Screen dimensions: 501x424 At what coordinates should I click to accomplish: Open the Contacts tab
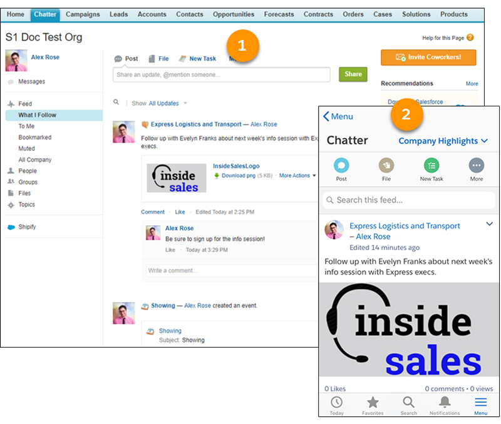point(190,14)
